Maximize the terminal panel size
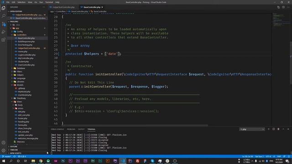The width and height of the screenshot is (292, 164). pos(283,129)
